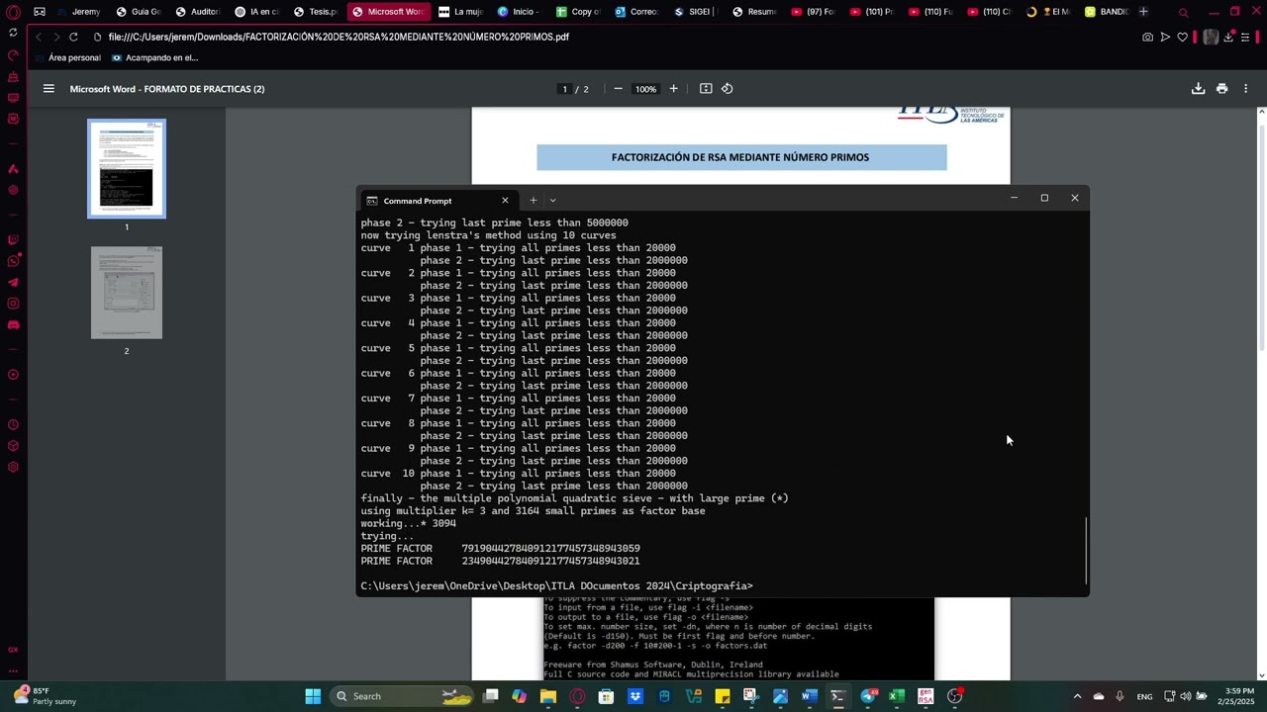The width and height of the screenshot is (1267, 712).
Task: Close the Command Prompt tab
Action: (505, 200)
